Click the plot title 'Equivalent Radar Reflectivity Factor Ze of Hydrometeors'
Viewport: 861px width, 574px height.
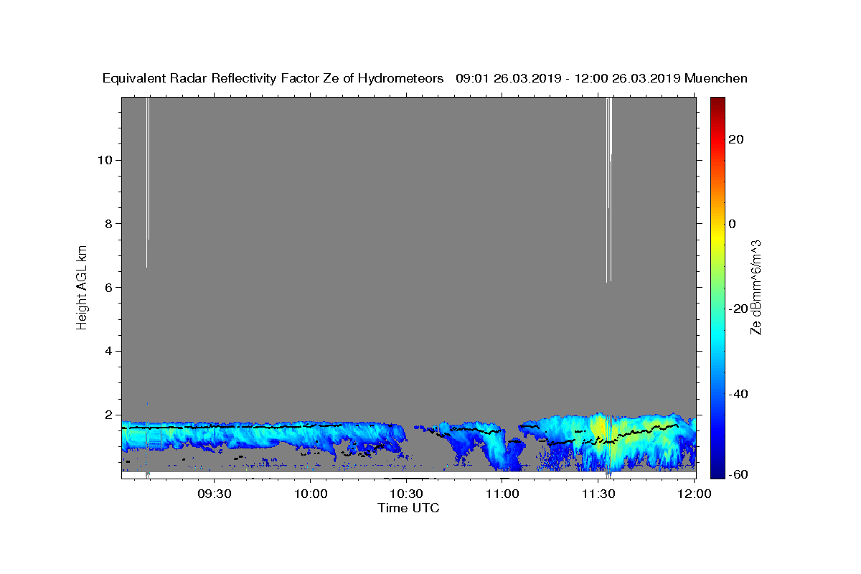point(273,78)
